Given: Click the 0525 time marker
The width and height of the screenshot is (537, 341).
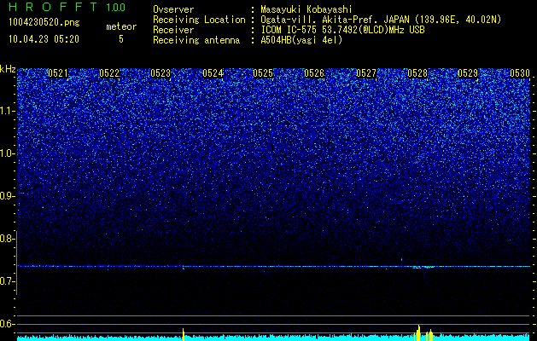Looking at the screenshot, I should 263,73.
